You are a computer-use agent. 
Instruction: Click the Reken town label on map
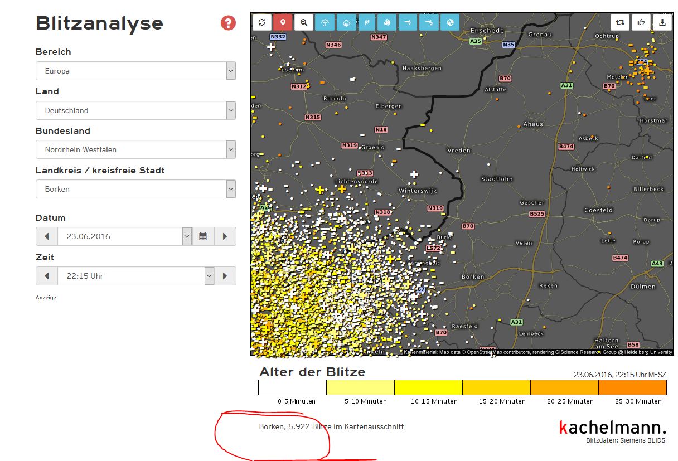tap(548, 285)
